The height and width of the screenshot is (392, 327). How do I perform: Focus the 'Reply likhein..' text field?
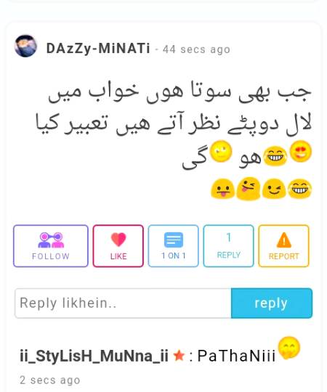pos(123,303)
